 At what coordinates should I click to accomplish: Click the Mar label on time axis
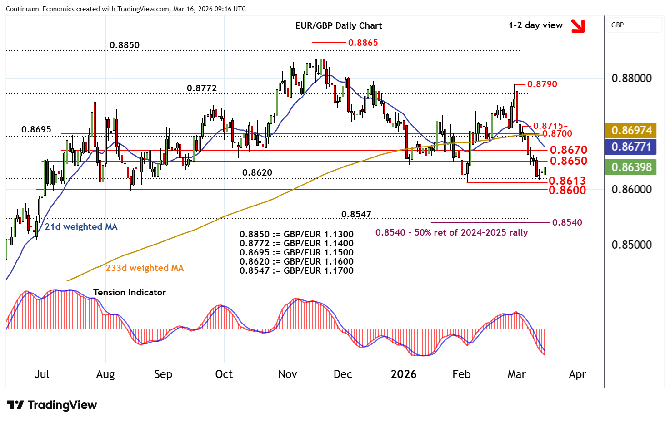pyautogui.click(x=516, y=374)
